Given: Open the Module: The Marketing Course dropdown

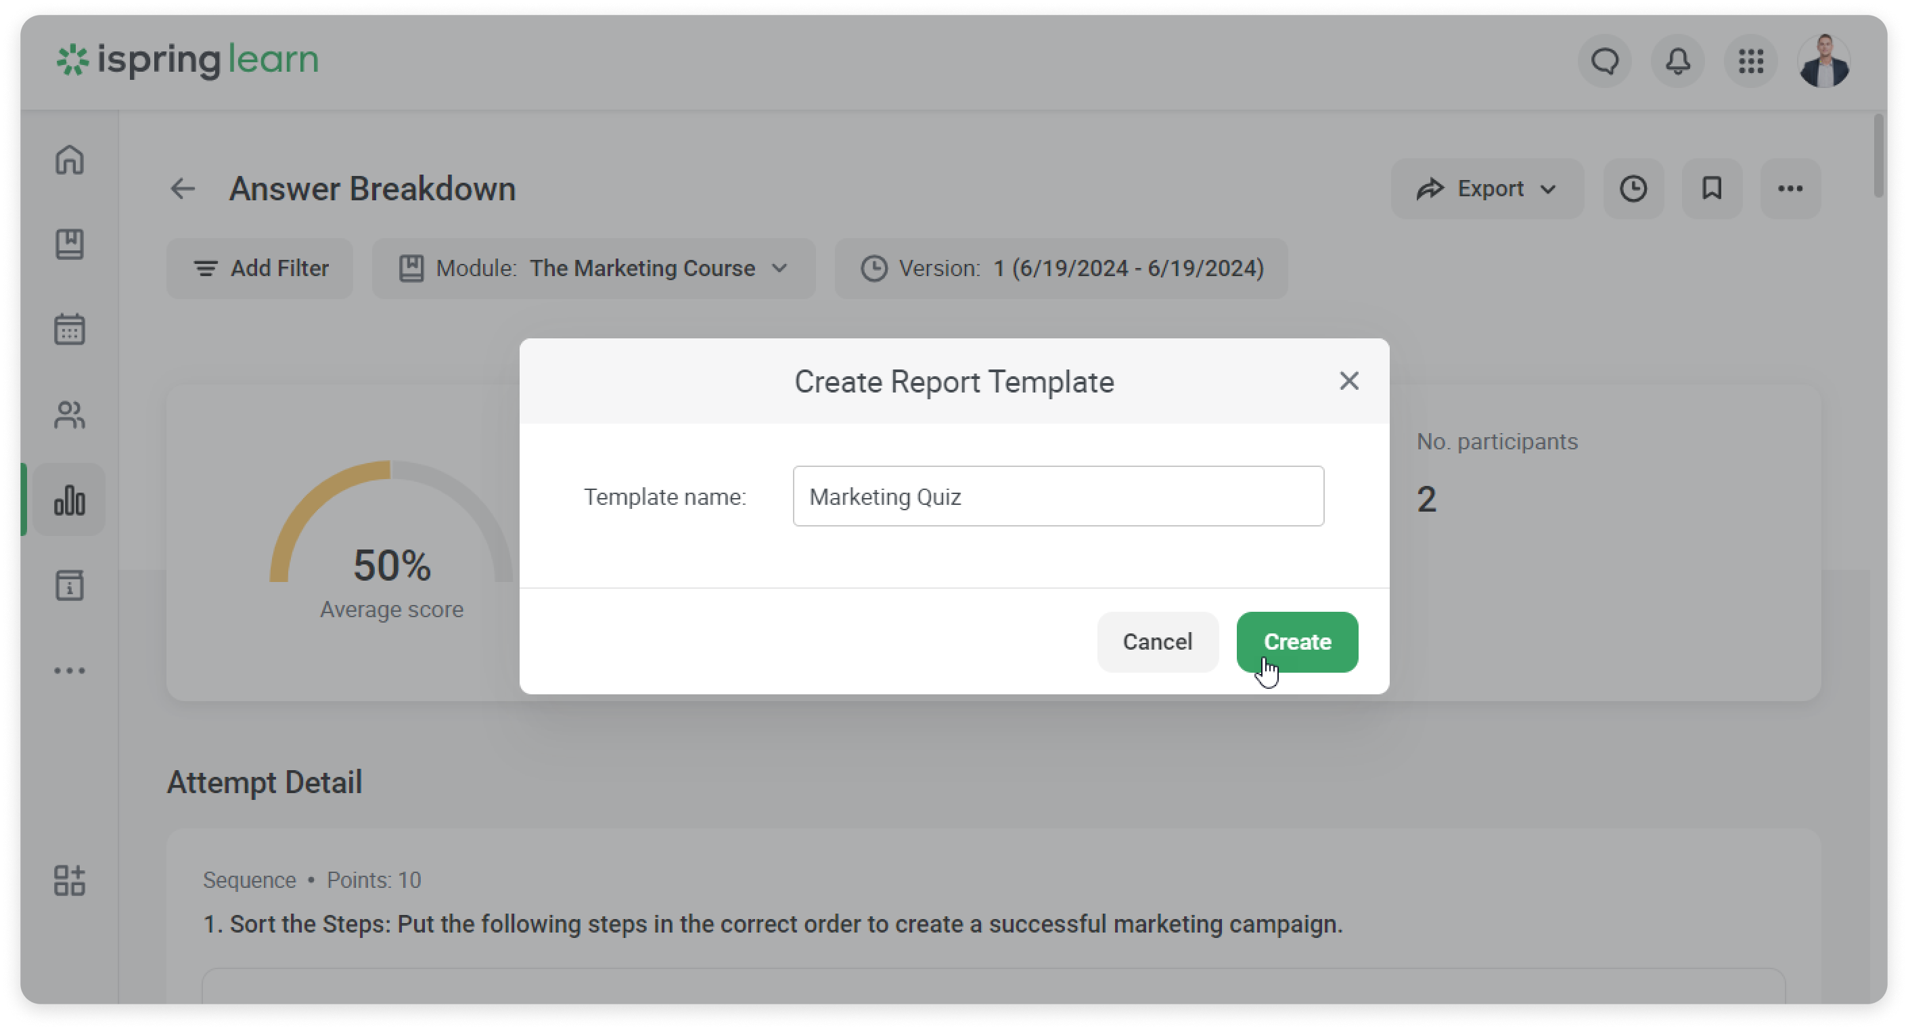Looking at the screenshot, I should (594, 268).
